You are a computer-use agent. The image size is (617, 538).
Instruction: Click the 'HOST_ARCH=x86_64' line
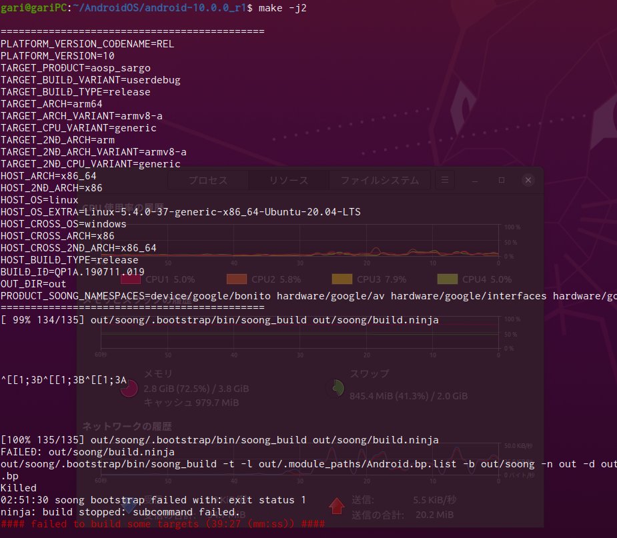[x=49, y=176]
